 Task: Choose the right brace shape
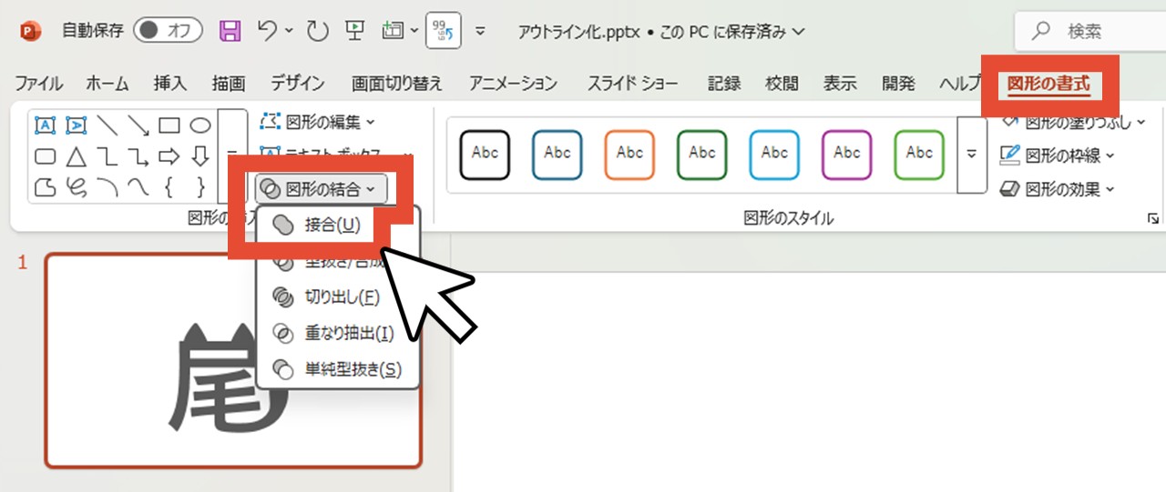[x=200, y=187]
